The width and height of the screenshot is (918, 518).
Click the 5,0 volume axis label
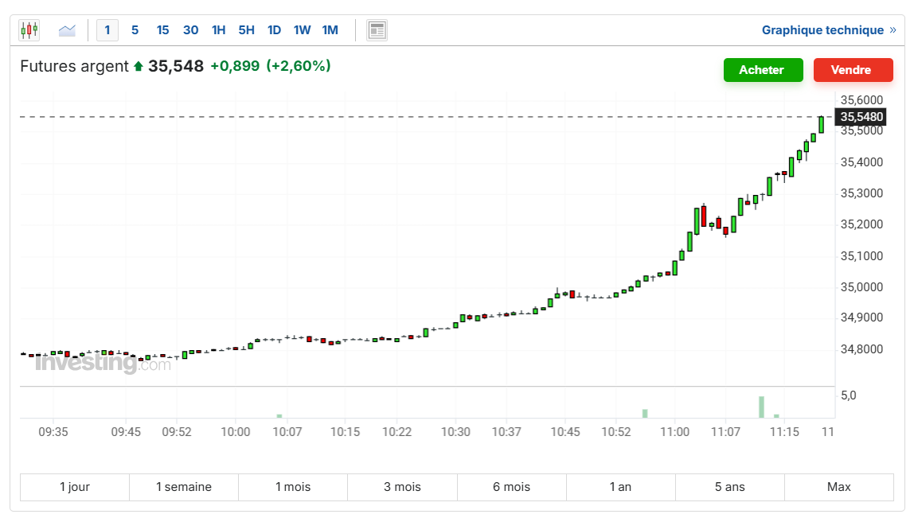(848, 395)
